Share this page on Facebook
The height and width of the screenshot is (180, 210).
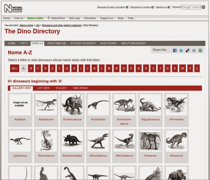[174, 50]
